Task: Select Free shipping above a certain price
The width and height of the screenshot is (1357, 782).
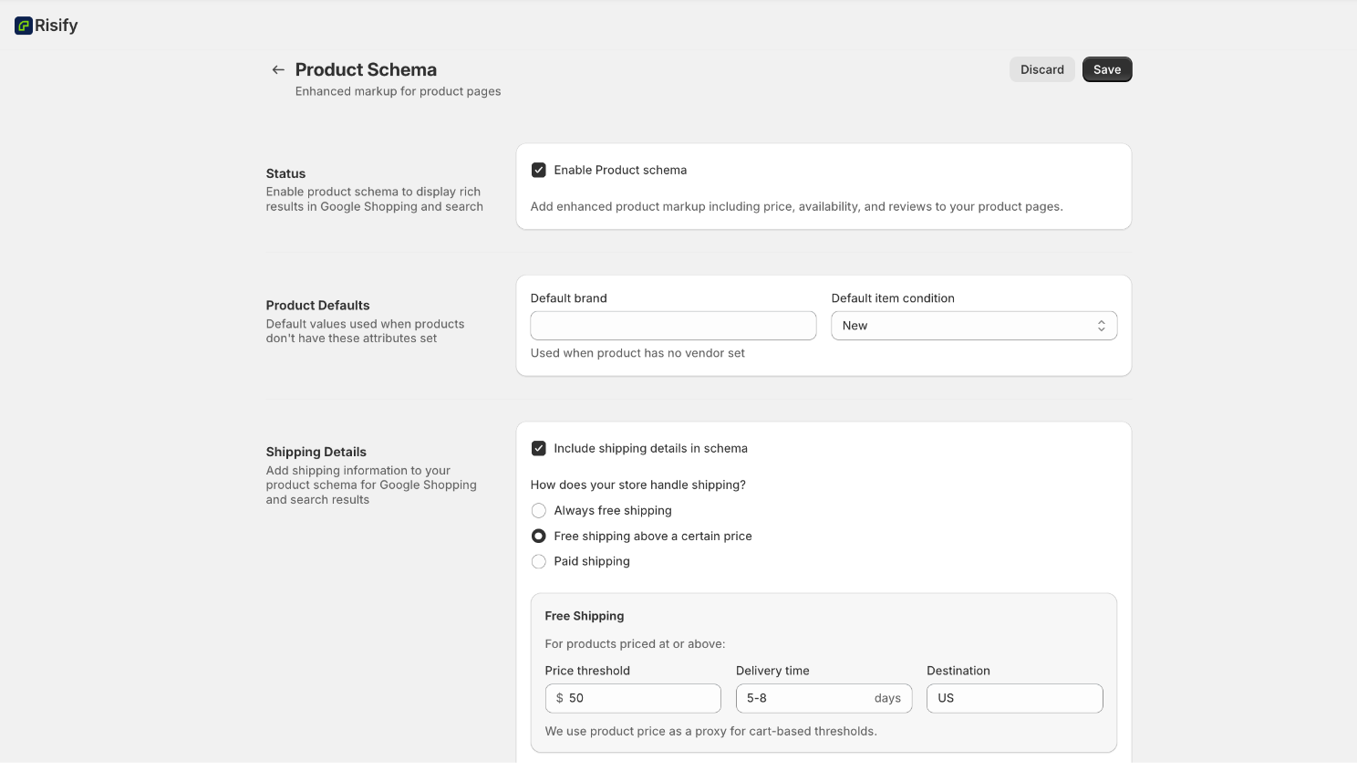Action: (x=539, y=537)
